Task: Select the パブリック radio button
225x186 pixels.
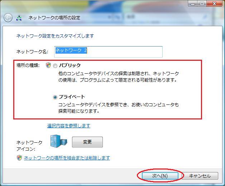Action: [55, 66]
